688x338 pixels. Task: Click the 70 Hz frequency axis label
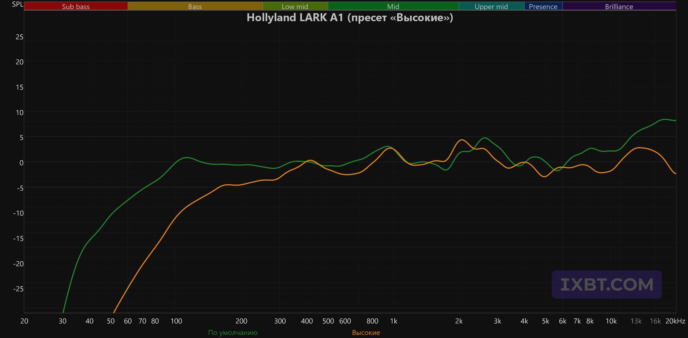[142, 321]
